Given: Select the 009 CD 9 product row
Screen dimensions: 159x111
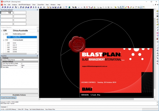Looking at the screenshot, I should point(22,43).
